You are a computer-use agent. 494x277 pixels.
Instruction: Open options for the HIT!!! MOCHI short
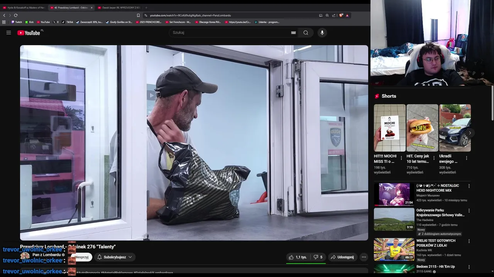coord(401,158)
